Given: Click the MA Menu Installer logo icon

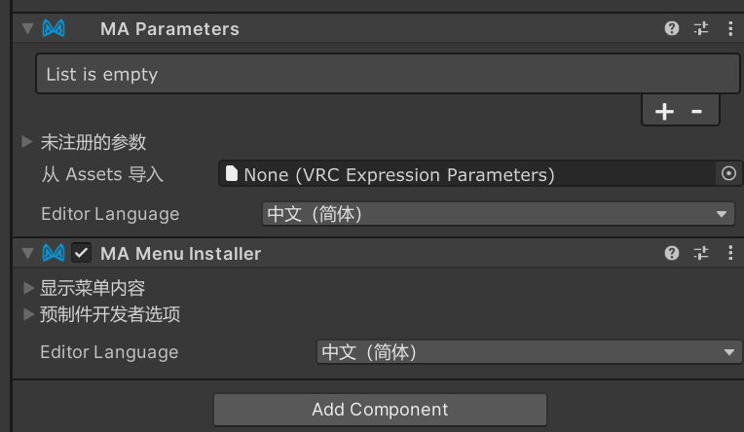Looking at the screenshot, I should (55, 254).
